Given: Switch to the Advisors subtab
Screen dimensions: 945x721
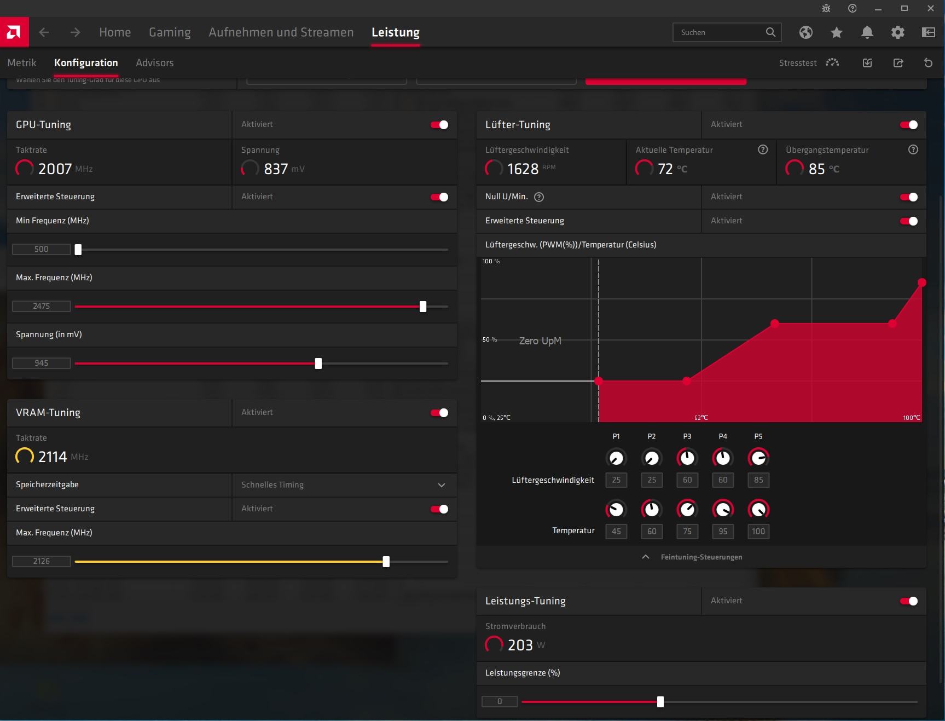Looking at the screenshot, I should [155, 63].
